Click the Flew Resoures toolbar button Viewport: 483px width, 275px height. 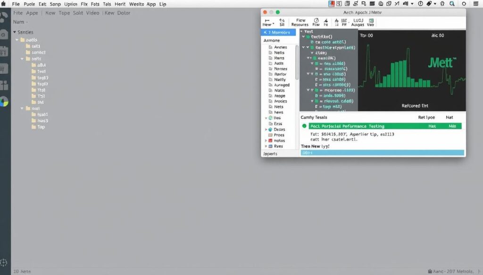300,22
